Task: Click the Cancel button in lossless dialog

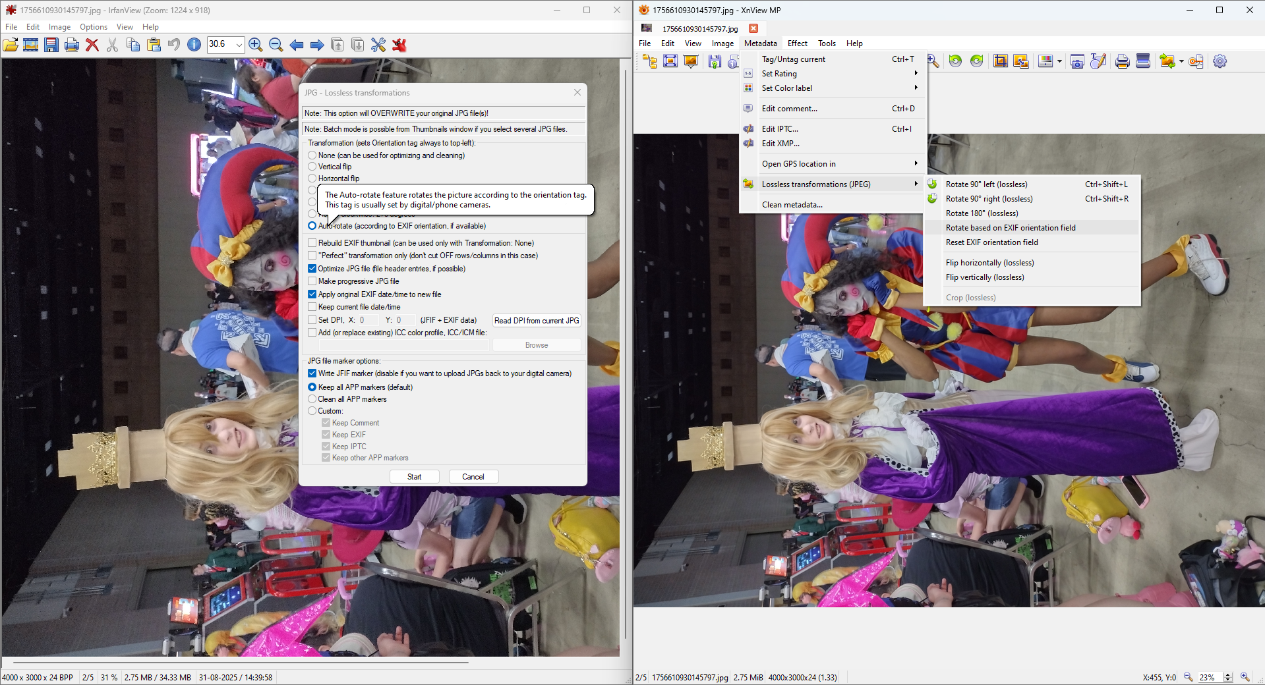Action: coord(473,477)
